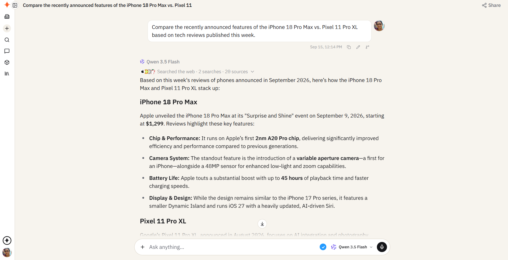The width and height of the screenshot is (508, 260).
Task: Add attachment with plus in input box
Action: click(143, 247)
